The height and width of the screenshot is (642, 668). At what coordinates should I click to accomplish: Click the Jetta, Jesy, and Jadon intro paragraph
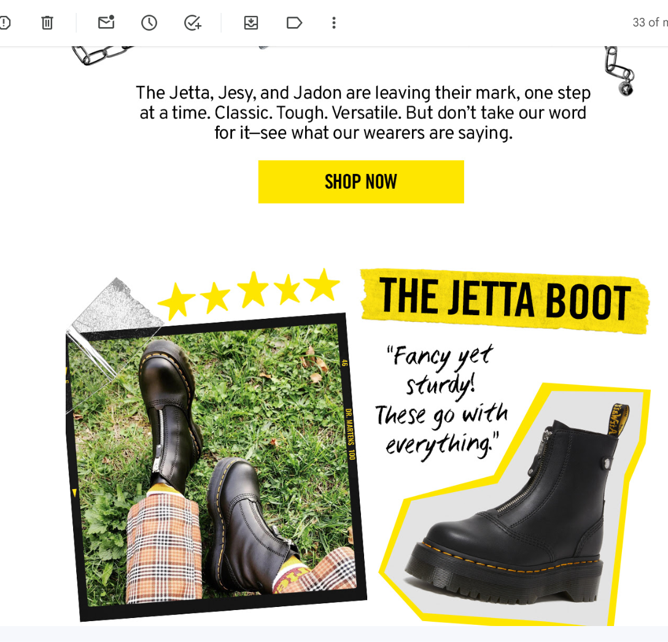pos(363,112)
